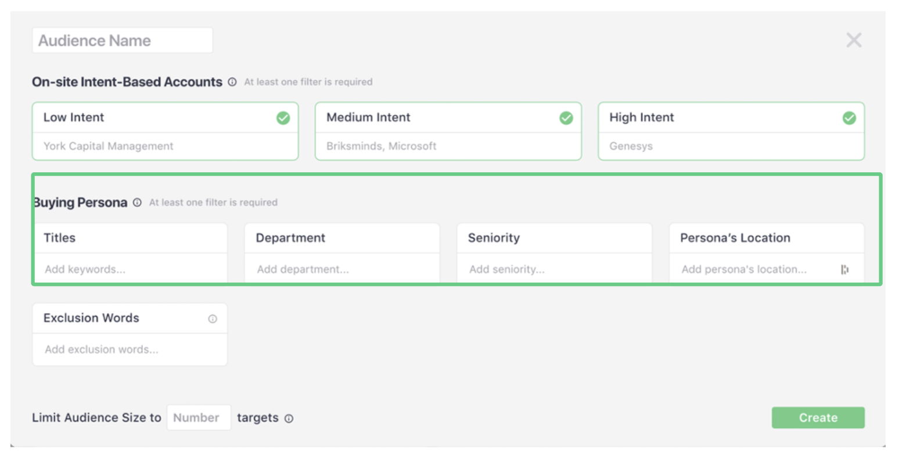Toggle the Low Intent green checkmark
The image size is (899, 463).
(x=283, y=118)
